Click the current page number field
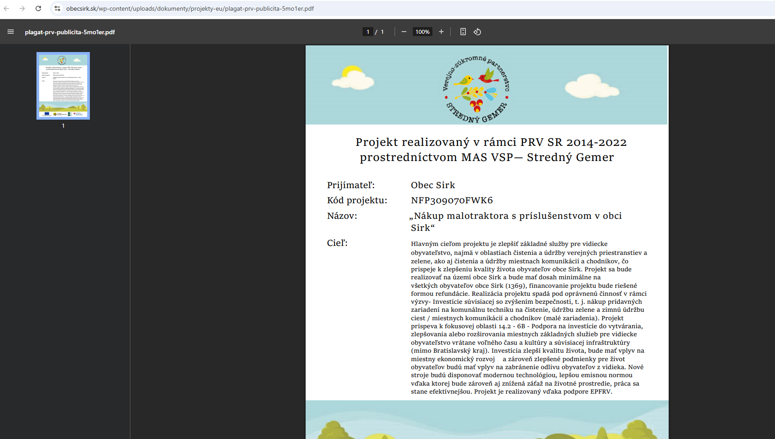This screenshot has height=439, width=775. coord(368,32)
